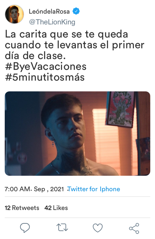
Task: Open the share icon options
Action: pos(134,228)
